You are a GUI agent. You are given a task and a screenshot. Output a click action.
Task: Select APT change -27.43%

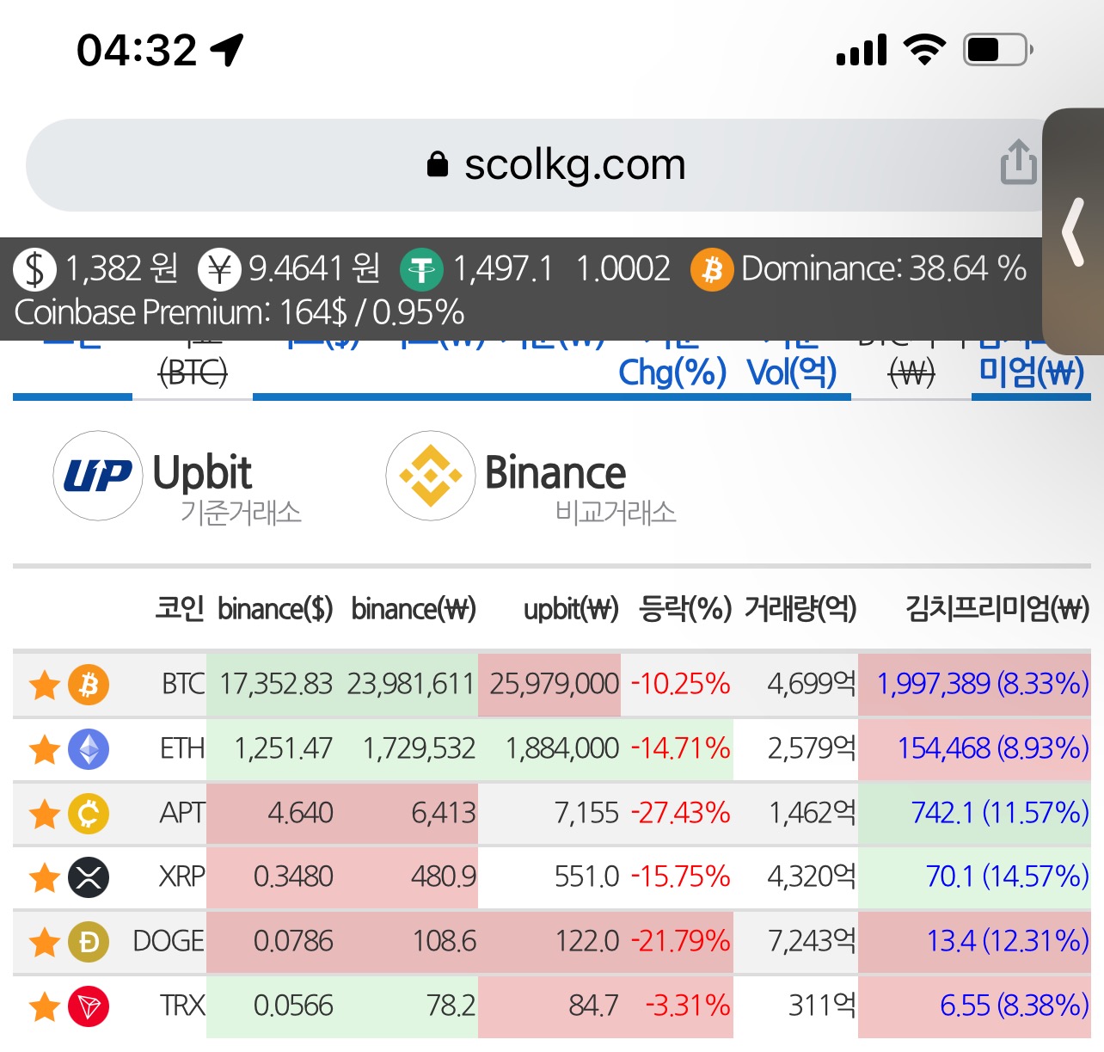point(681,813)
